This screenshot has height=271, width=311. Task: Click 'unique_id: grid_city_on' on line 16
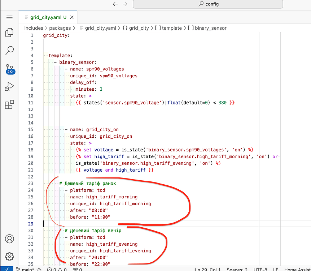101,136
